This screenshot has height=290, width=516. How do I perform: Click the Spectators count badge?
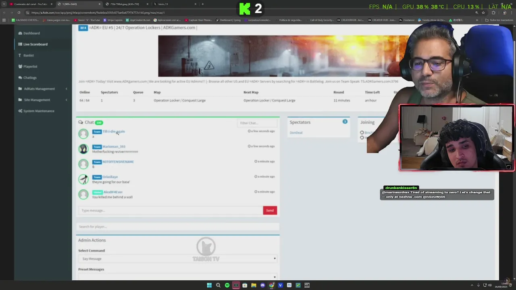pos(345,121)
